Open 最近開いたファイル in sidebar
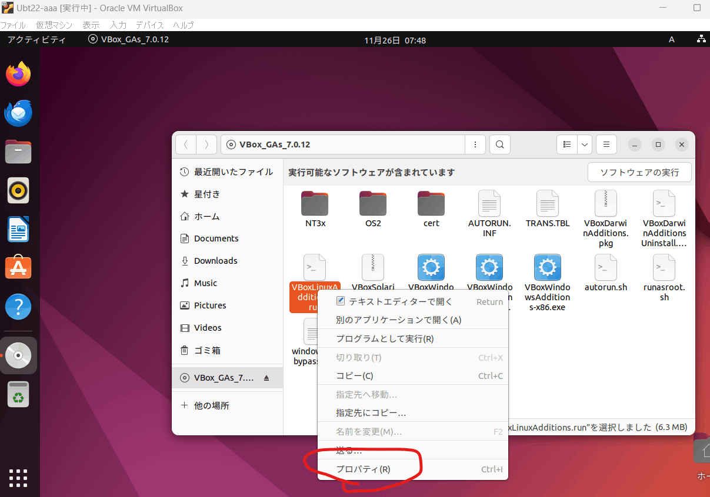710x497 pixels. click(x=228, y=172)
